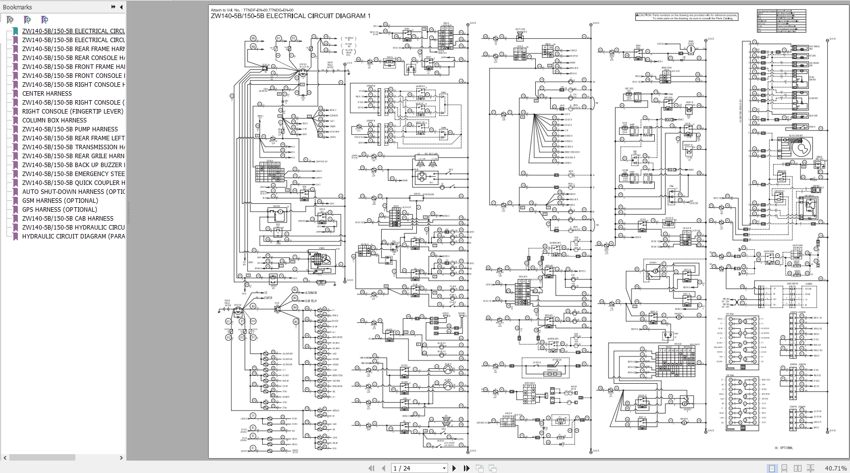Click the bookmarks scrollbar left arrow
The width and height of the screenshot is (850, 473).
click(5, 458)
